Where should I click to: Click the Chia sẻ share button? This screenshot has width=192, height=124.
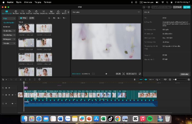(177, 7)
